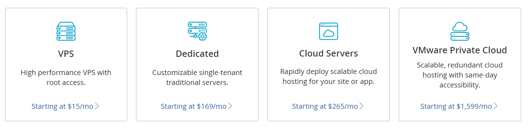Click text 'High performance VPS with root access.'
The width and height of the screenshot is (529, 128).
(66, 78)
